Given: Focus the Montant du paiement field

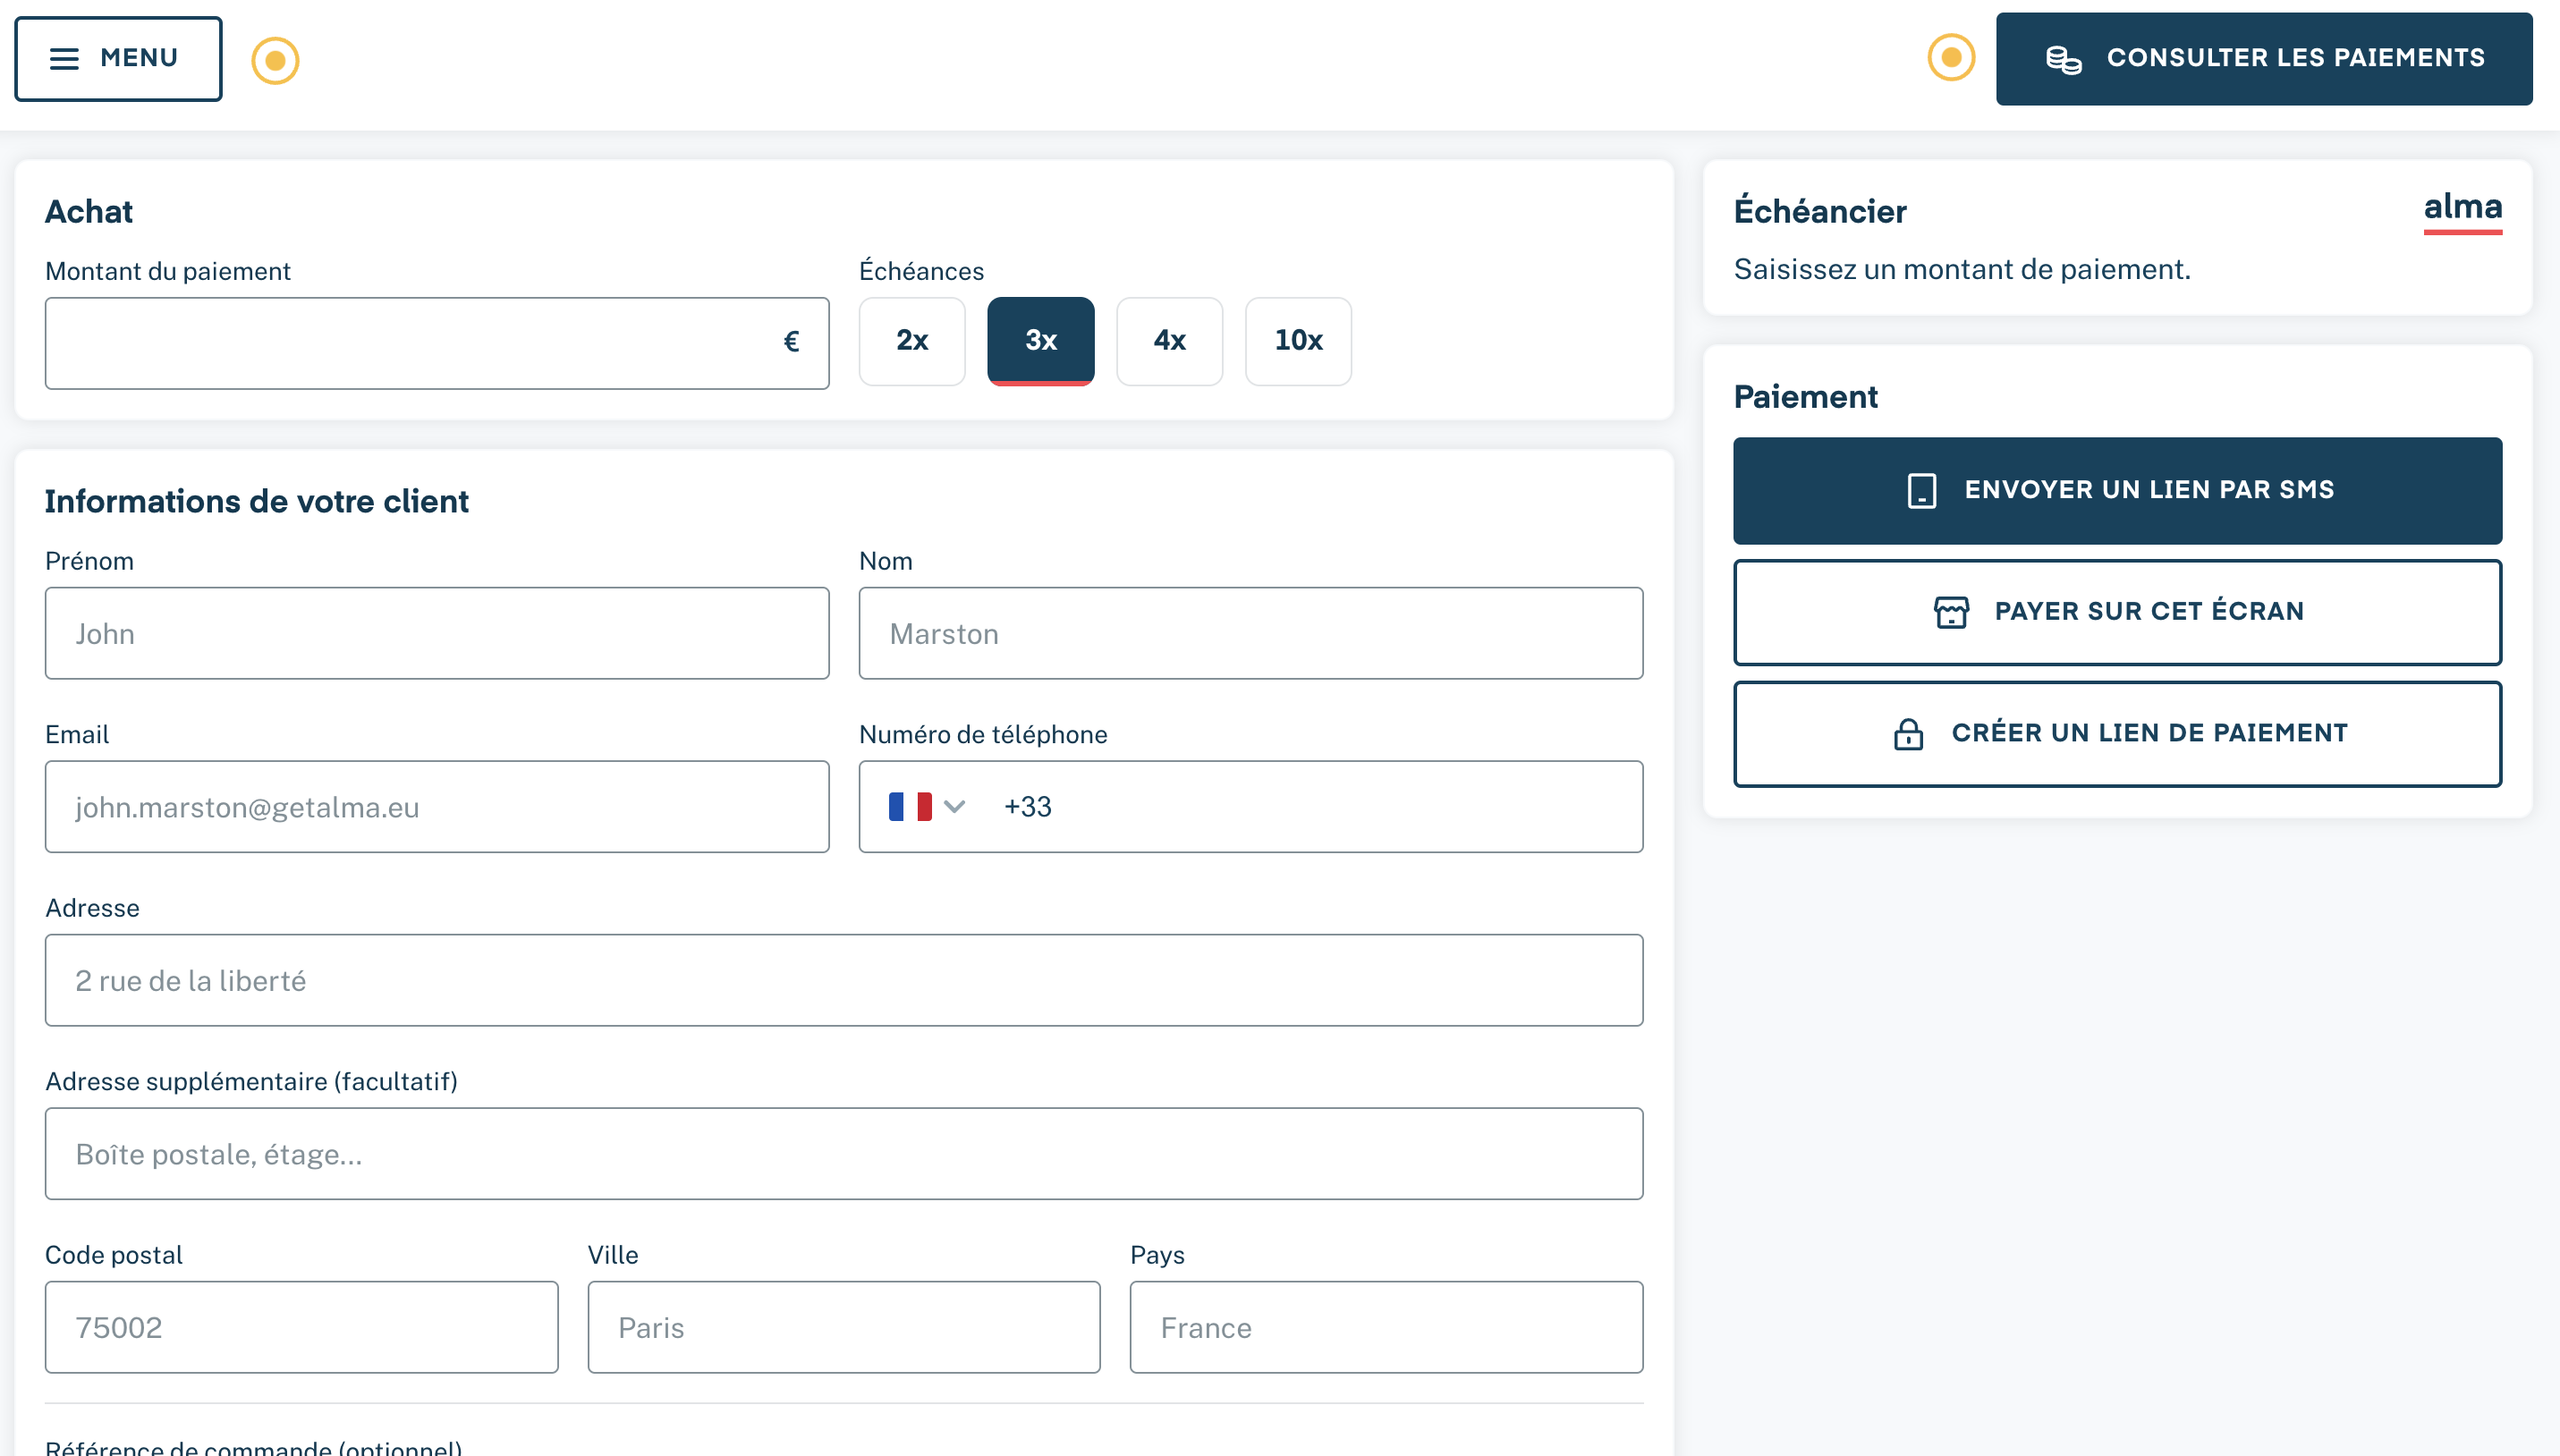Looking at the screenshot, I should pos(437,343).
